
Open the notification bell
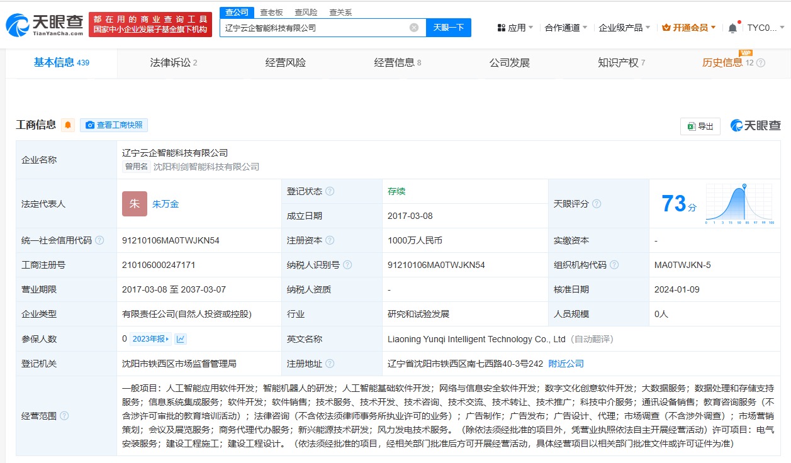[732, 28]
